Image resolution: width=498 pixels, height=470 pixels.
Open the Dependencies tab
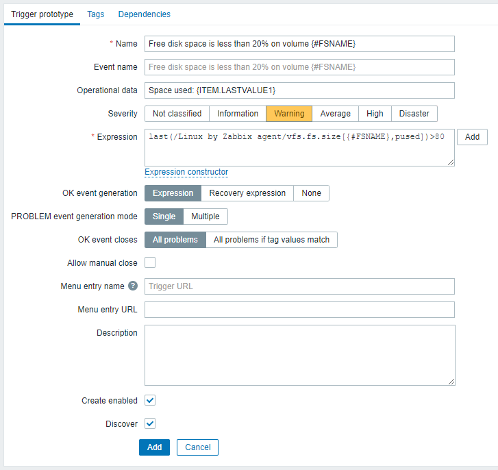click(x=144, y=14)
